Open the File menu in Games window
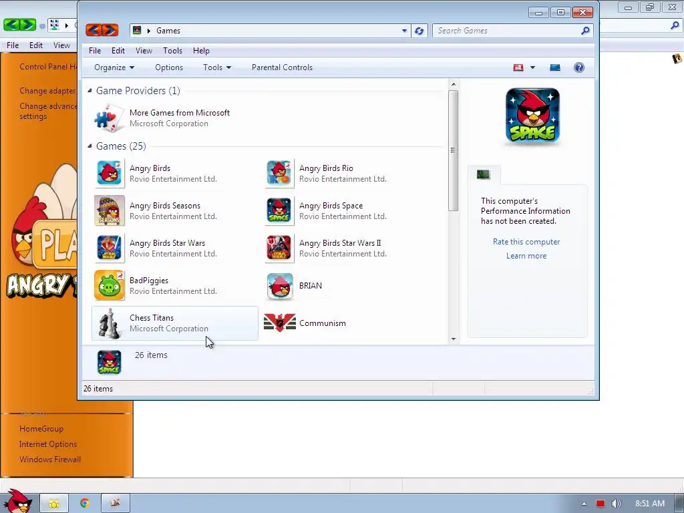Screen dimensions: 684x513 [x=95, y=51]
